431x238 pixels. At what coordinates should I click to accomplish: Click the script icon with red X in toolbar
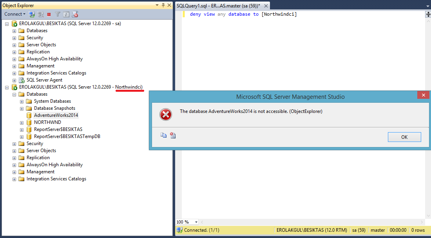(x=75, y=14)
